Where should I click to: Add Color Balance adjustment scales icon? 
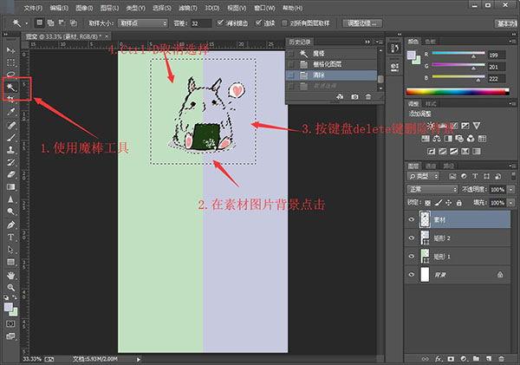(x=437, y=139)
